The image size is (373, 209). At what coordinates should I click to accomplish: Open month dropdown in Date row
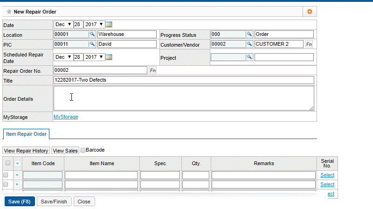tap(63, 24)
